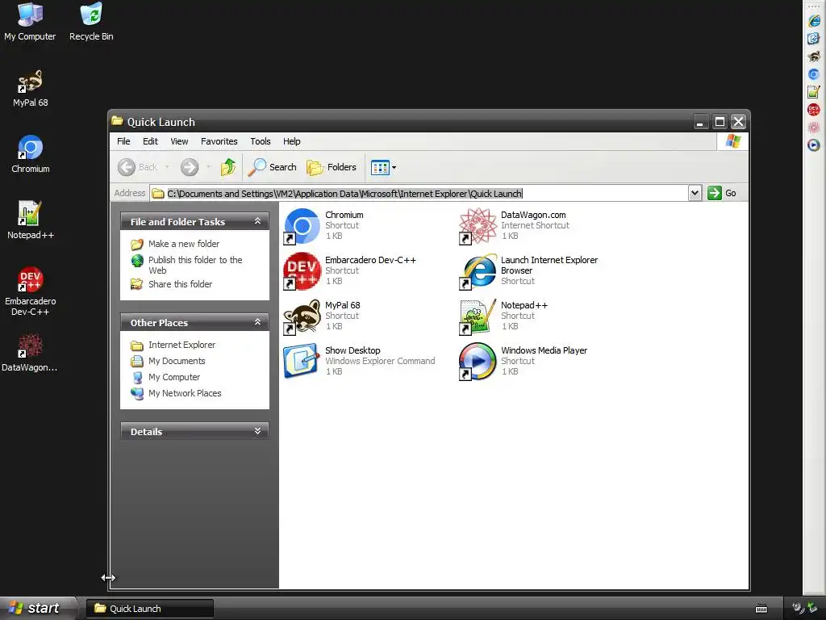Click the Go button
826x620 pixels.
(722, 193)
